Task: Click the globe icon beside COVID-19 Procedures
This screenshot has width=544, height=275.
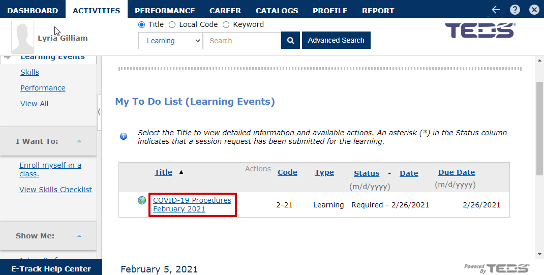Action: 142,200
